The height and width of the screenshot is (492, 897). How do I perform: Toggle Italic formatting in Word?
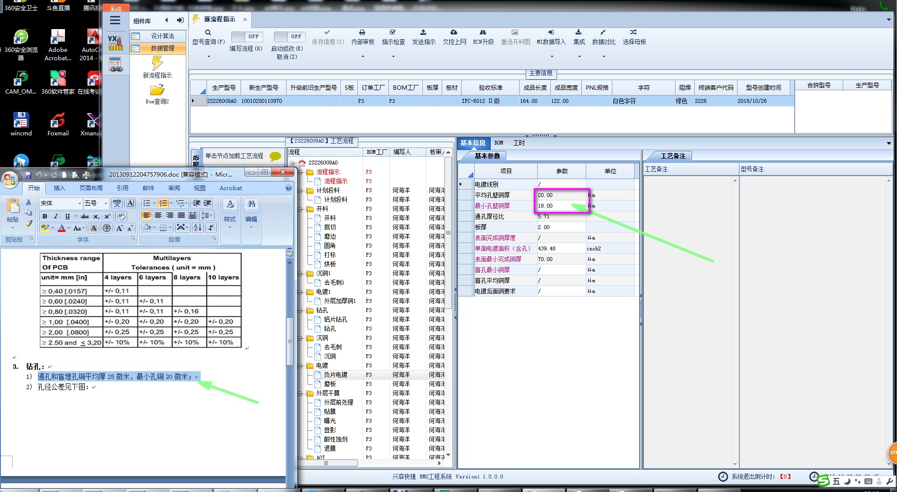56,216
